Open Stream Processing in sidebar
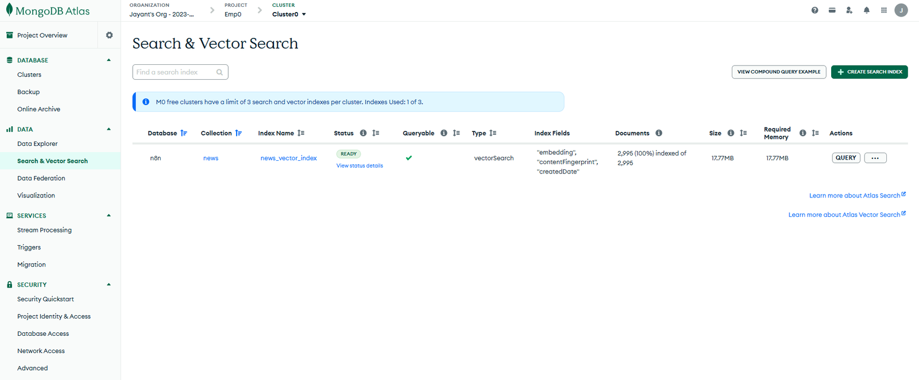The image size is (919, 380). point(44,230)
